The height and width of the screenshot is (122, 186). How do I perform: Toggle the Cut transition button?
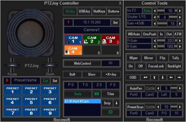[46, 81]
